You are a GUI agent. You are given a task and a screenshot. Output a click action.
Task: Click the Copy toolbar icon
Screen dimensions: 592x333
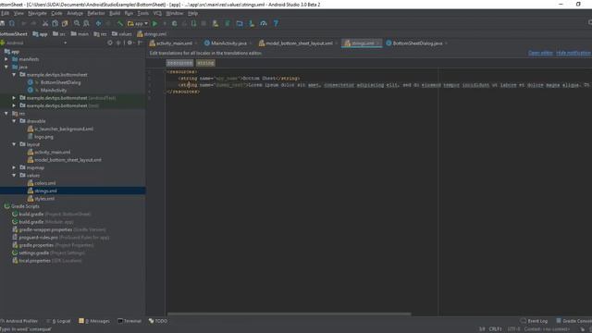[x=55, y=23]
